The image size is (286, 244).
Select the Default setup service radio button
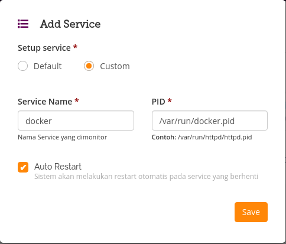tap(22, 66)
